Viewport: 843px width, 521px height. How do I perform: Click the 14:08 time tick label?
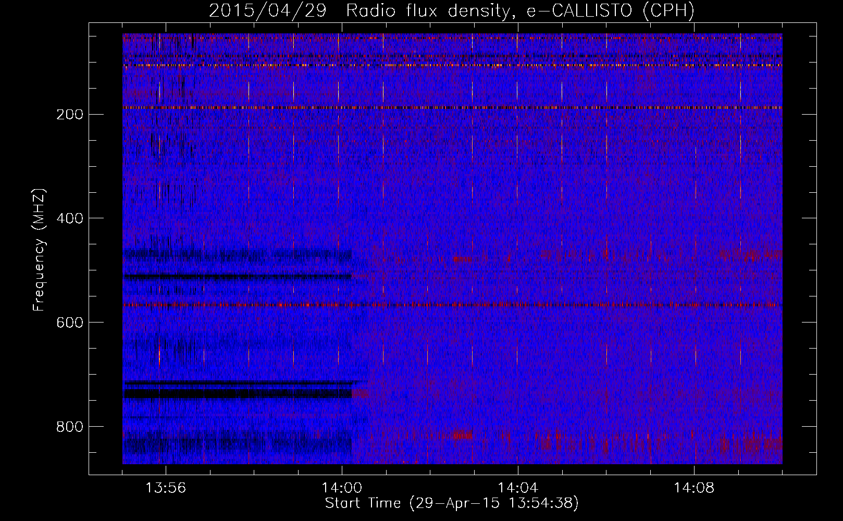(694, 488)
